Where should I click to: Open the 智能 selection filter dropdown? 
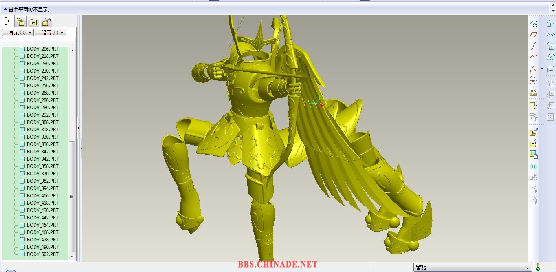point(472,268)
